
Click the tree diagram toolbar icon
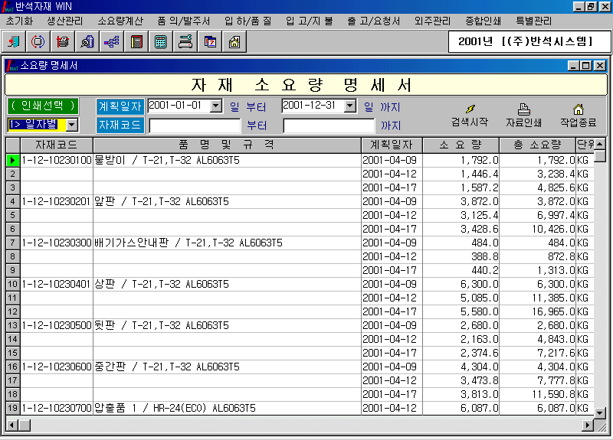point(111,41)
